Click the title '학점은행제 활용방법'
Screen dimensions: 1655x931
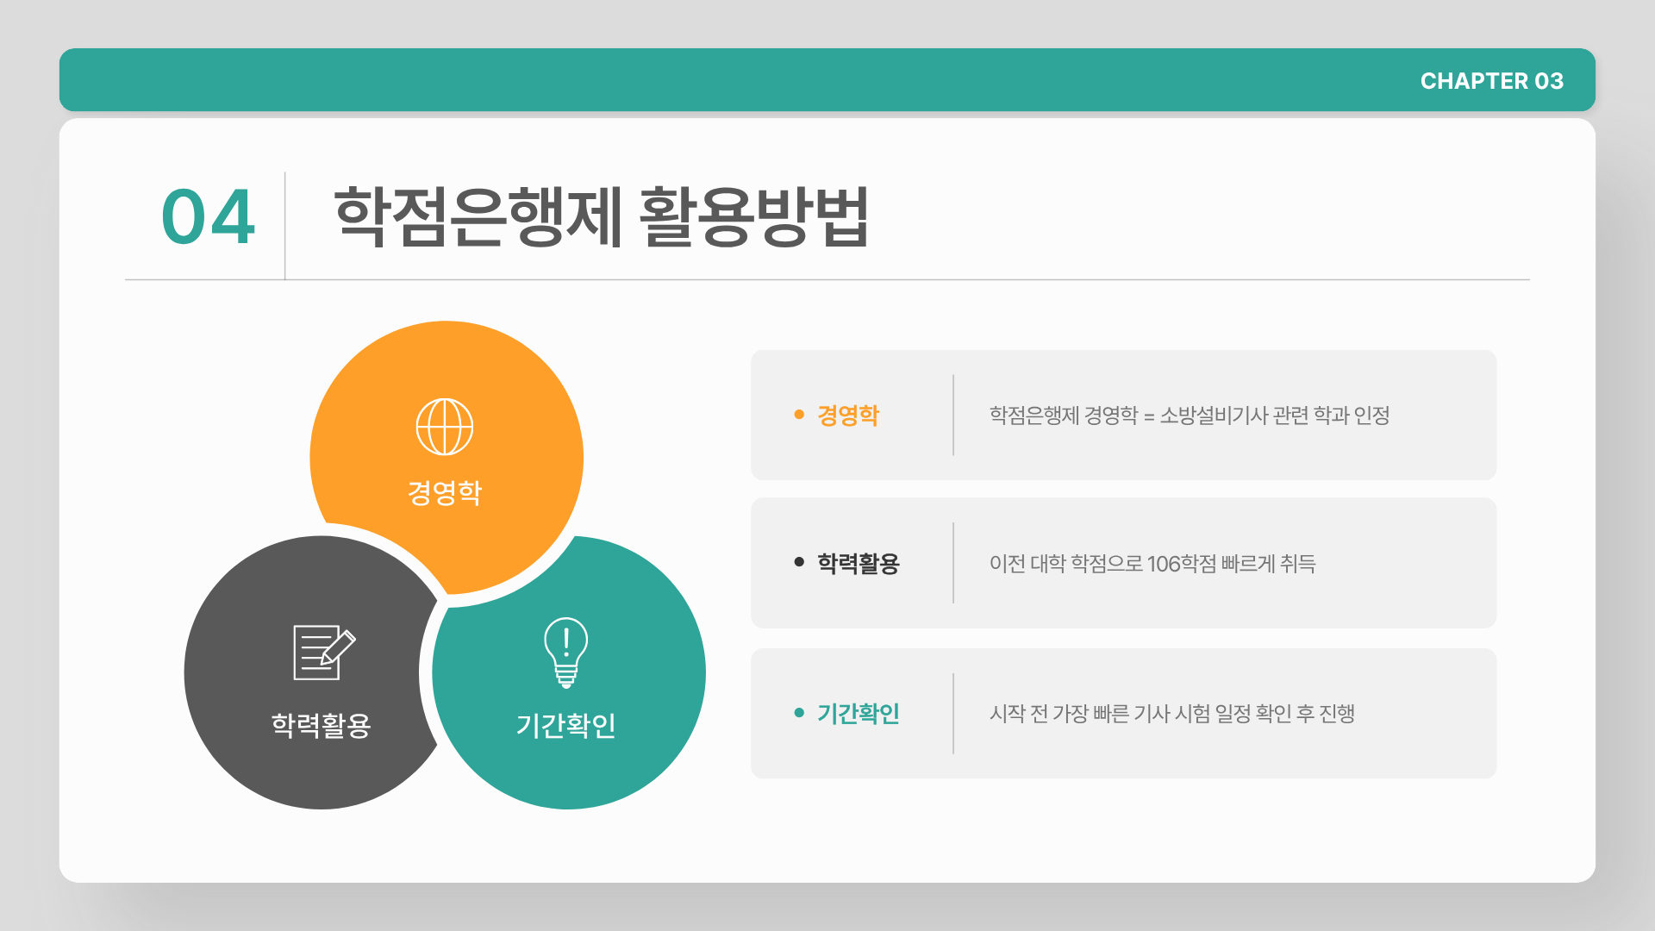[601, 217]
